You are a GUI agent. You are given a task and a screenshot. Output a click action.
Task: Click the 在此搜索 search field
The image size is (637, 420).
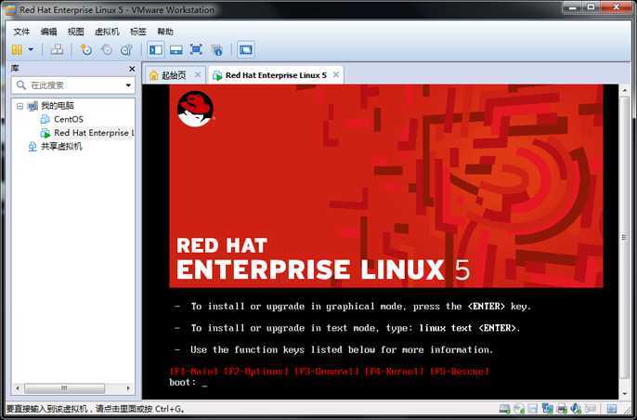tap(73, 85)
